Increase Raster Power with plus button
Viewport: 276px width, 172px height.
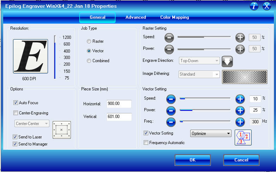coord(240,49)
